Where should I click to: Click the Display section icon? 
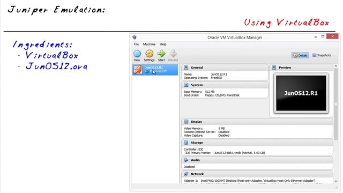[x=186, y=122]
